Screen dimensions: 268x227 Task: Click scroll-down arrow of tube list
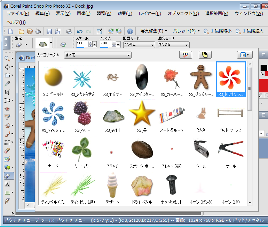pos(250,203)
